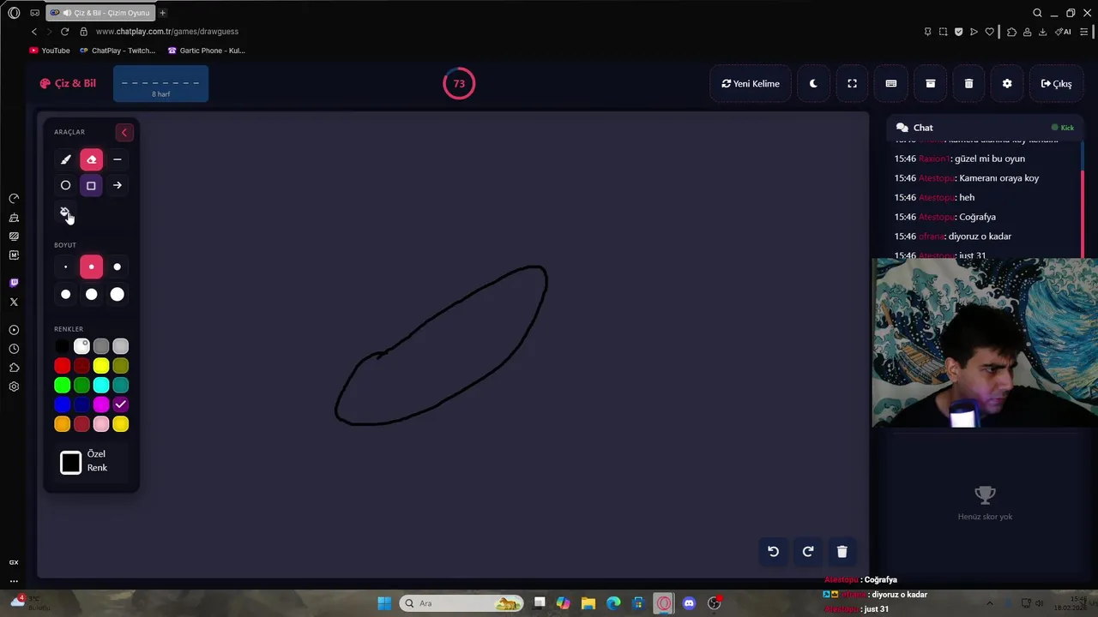
Task: Click the Yeni Kelime new word button
Action: tap(751, 84)
